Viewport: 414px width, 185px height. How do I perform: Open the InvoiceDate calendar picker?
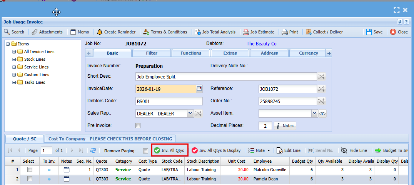point(199,89)
